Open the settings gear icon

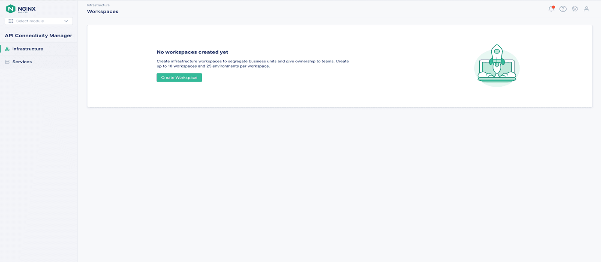[574, 9]
